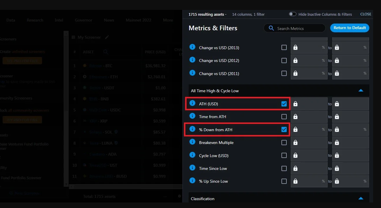Open the Intel nav item
Image resolution: width=381 pixels, height=208 pixels.
59,20
